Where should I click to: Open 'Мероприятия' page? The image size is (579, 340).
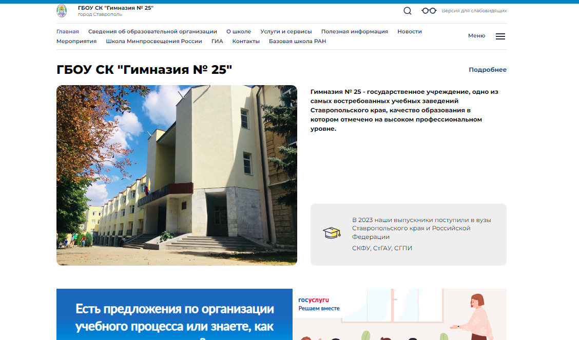(76, 41)
